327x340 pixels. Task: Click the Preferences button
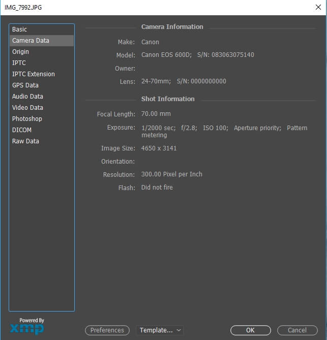(x=107, y=330)
